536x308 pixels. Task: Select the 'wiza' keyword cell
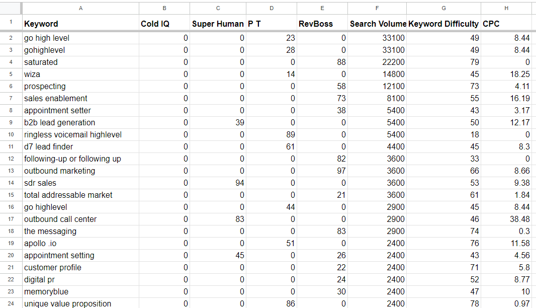(80, 74)
